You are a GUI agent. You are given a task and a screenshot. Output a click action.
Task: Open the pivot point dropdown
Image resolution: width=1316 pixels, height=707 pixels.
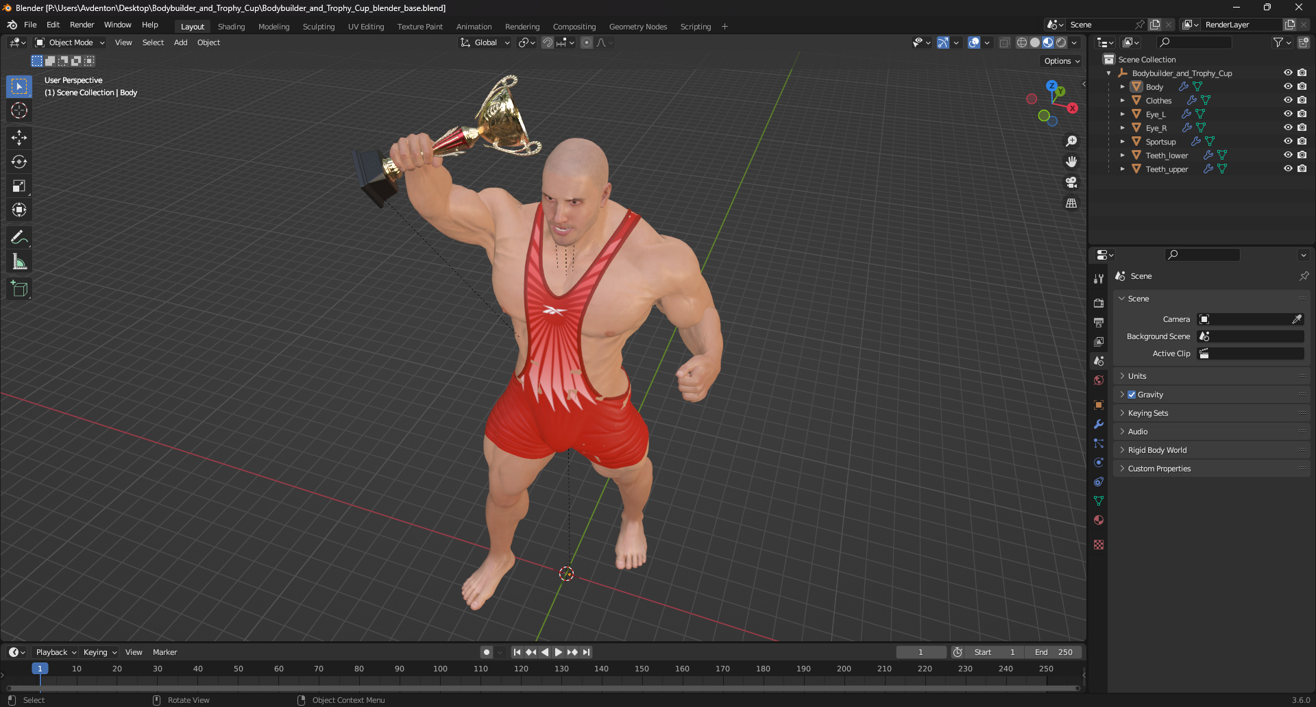pos(526,42)
